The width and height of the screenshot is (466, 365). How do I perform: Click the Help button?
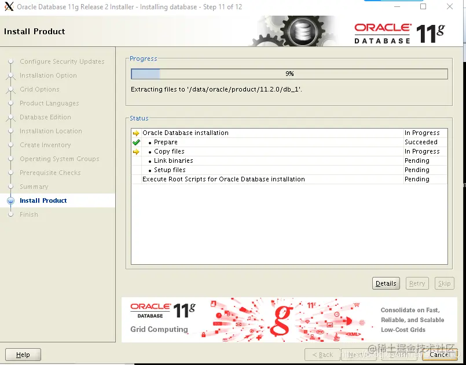point(23,355)
